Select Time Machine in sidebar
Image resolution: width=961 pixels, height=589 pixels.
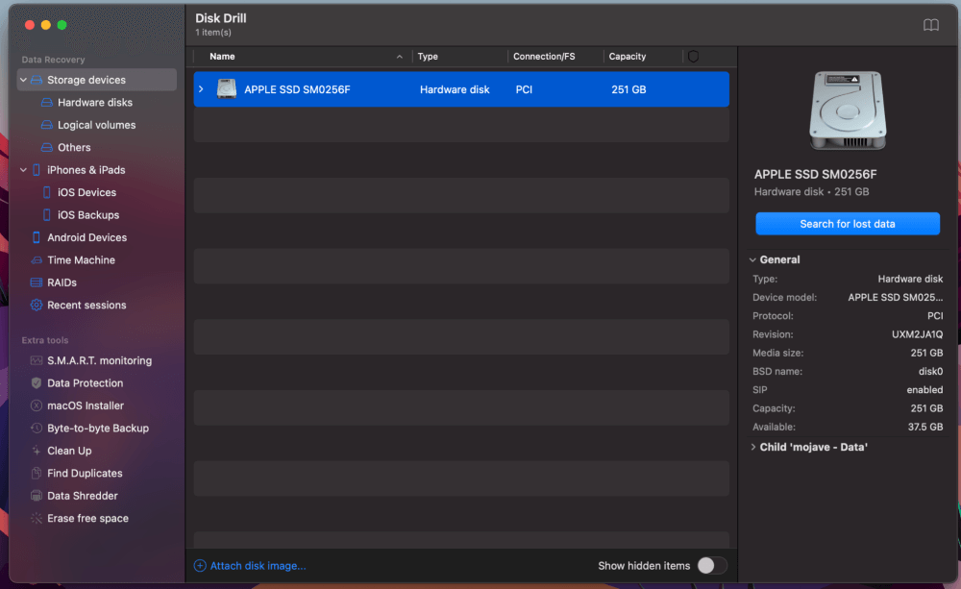coord(81,260)
